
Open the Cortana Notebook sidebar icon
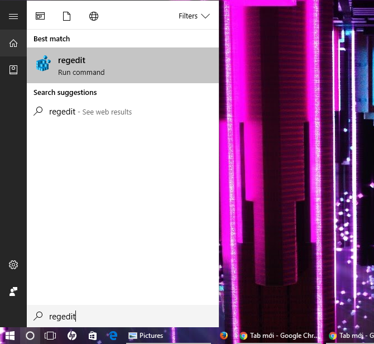(x=13, y=70)
